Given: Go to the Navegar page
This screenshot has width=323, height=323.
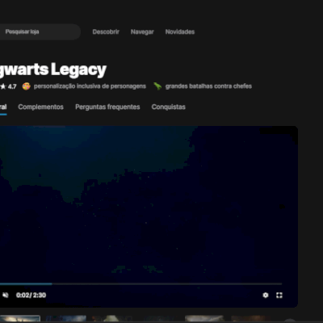Looking at the screenshot, I should [142, 31].
